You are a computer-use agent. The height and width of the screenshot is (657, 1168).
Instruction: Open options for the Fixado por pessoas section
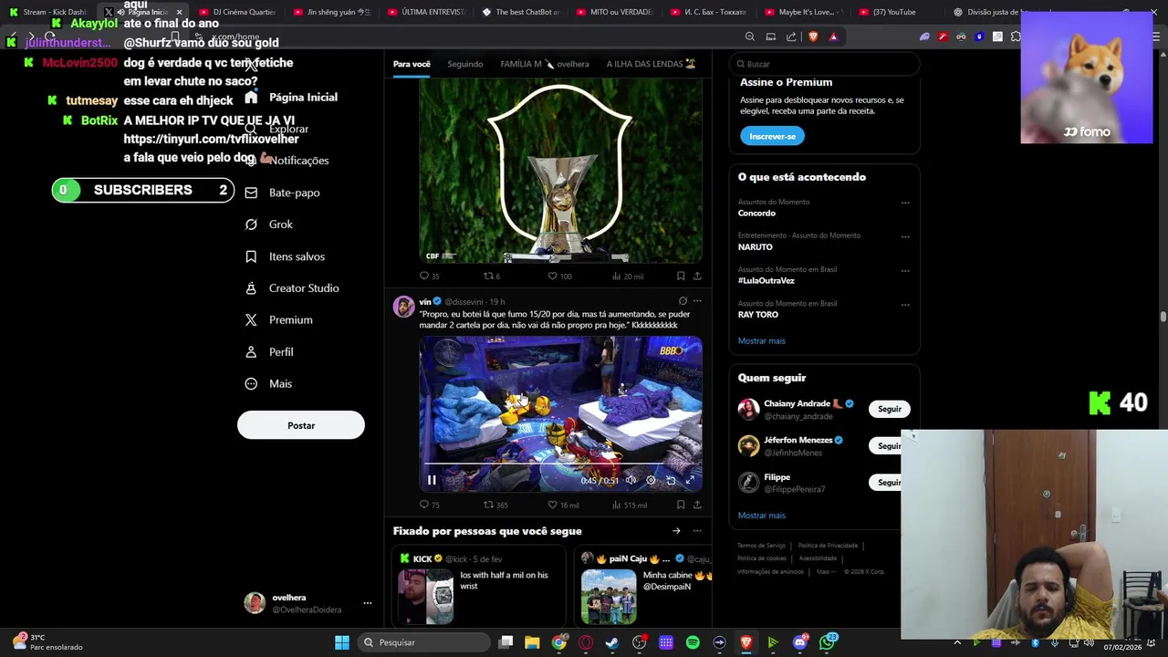pyautogui.click(x=697, y=531)
